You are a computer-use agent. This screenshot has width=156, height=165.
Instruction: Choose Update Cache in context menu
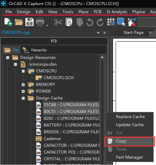coord(130,125)
